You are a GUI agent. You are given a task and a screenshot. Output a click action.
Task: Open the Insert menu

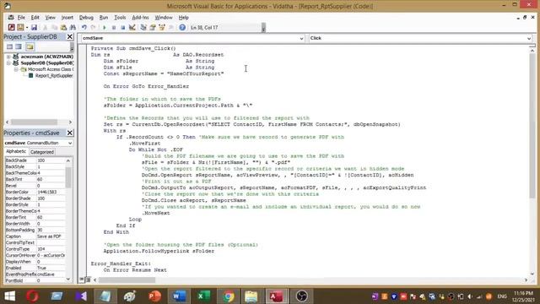coord(67,17)
